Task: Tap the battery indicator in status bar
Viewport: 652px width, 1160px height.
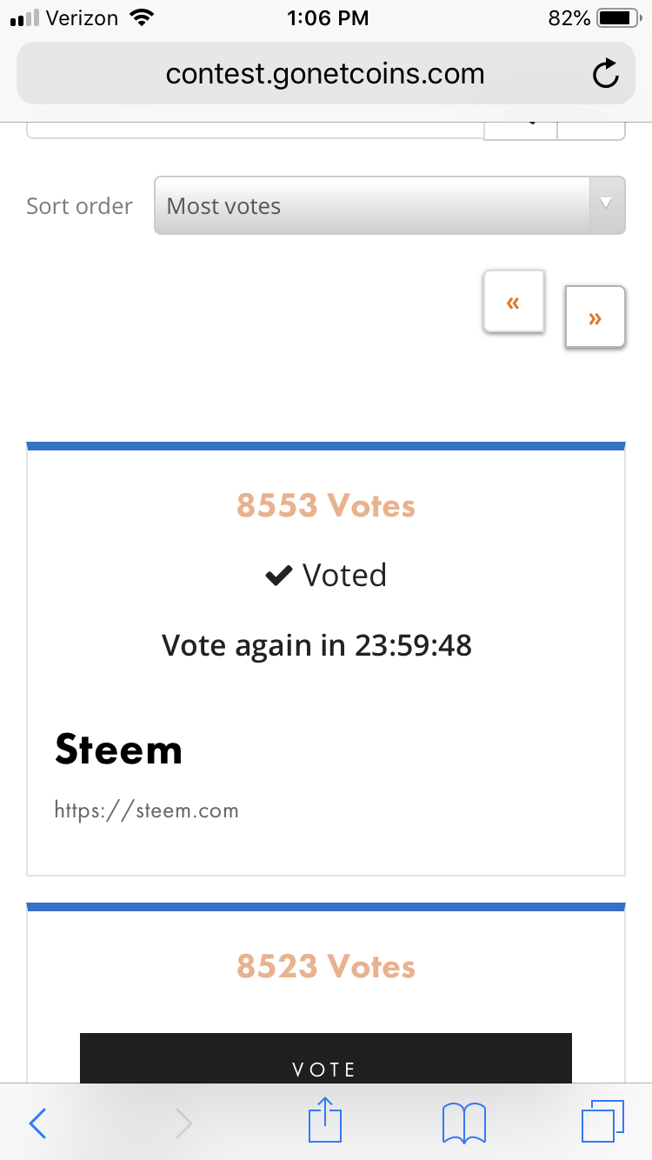Action: 618,18
